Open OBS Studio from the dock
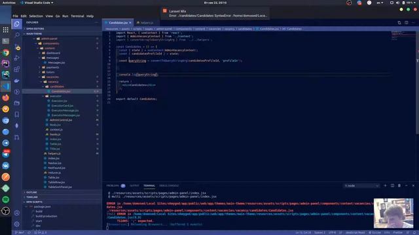This screenshot has width=419, height=235. [6, 211]
